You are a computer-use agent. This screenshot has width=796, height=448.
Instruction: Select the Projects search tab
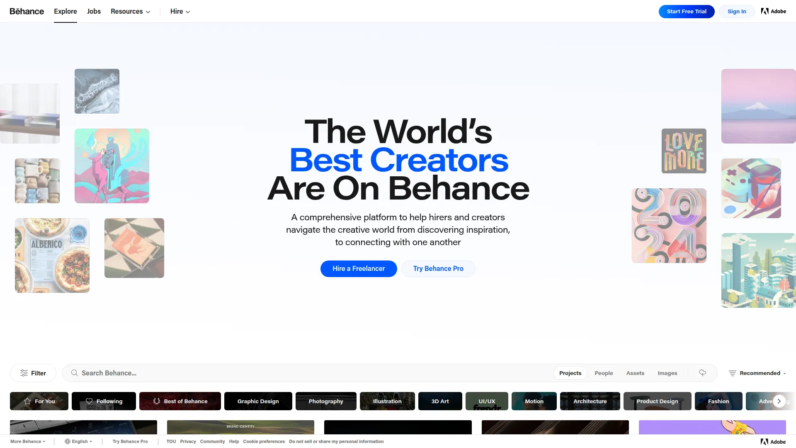[570, 373]
